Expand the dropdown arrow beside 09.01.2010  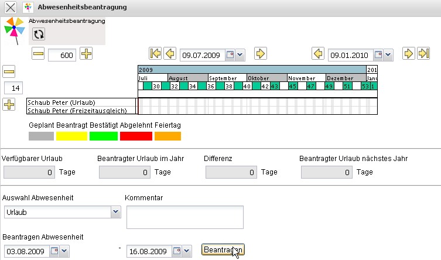(x=388, y=55)
